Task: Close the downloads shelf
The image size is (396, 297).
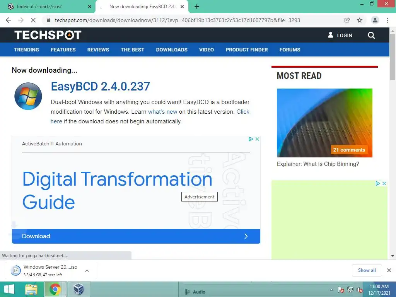Action: pyautogui.click(x=389, y=270)
